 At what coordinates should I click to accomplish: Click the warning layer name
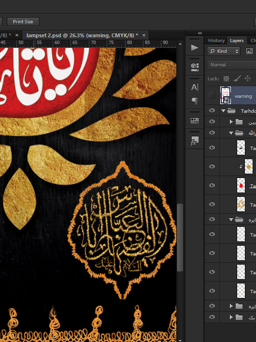click(243, 96)
